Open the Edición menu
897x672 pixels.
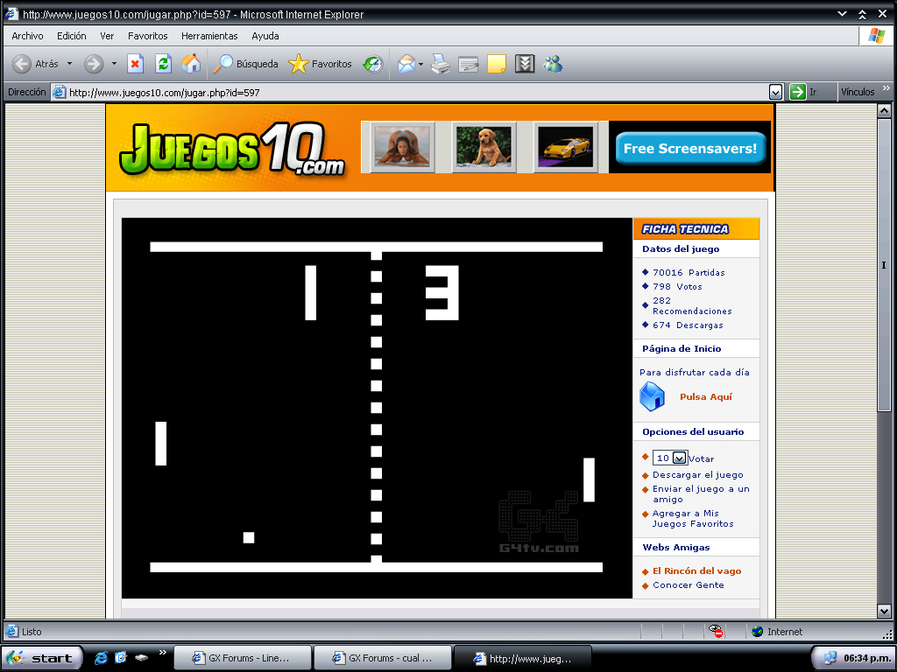[x=72, y=36]
